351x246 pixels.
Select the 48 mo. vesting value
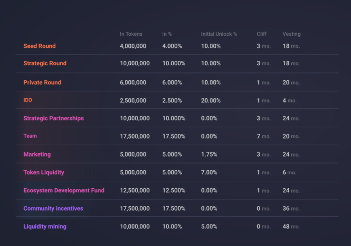coord(291,227)
